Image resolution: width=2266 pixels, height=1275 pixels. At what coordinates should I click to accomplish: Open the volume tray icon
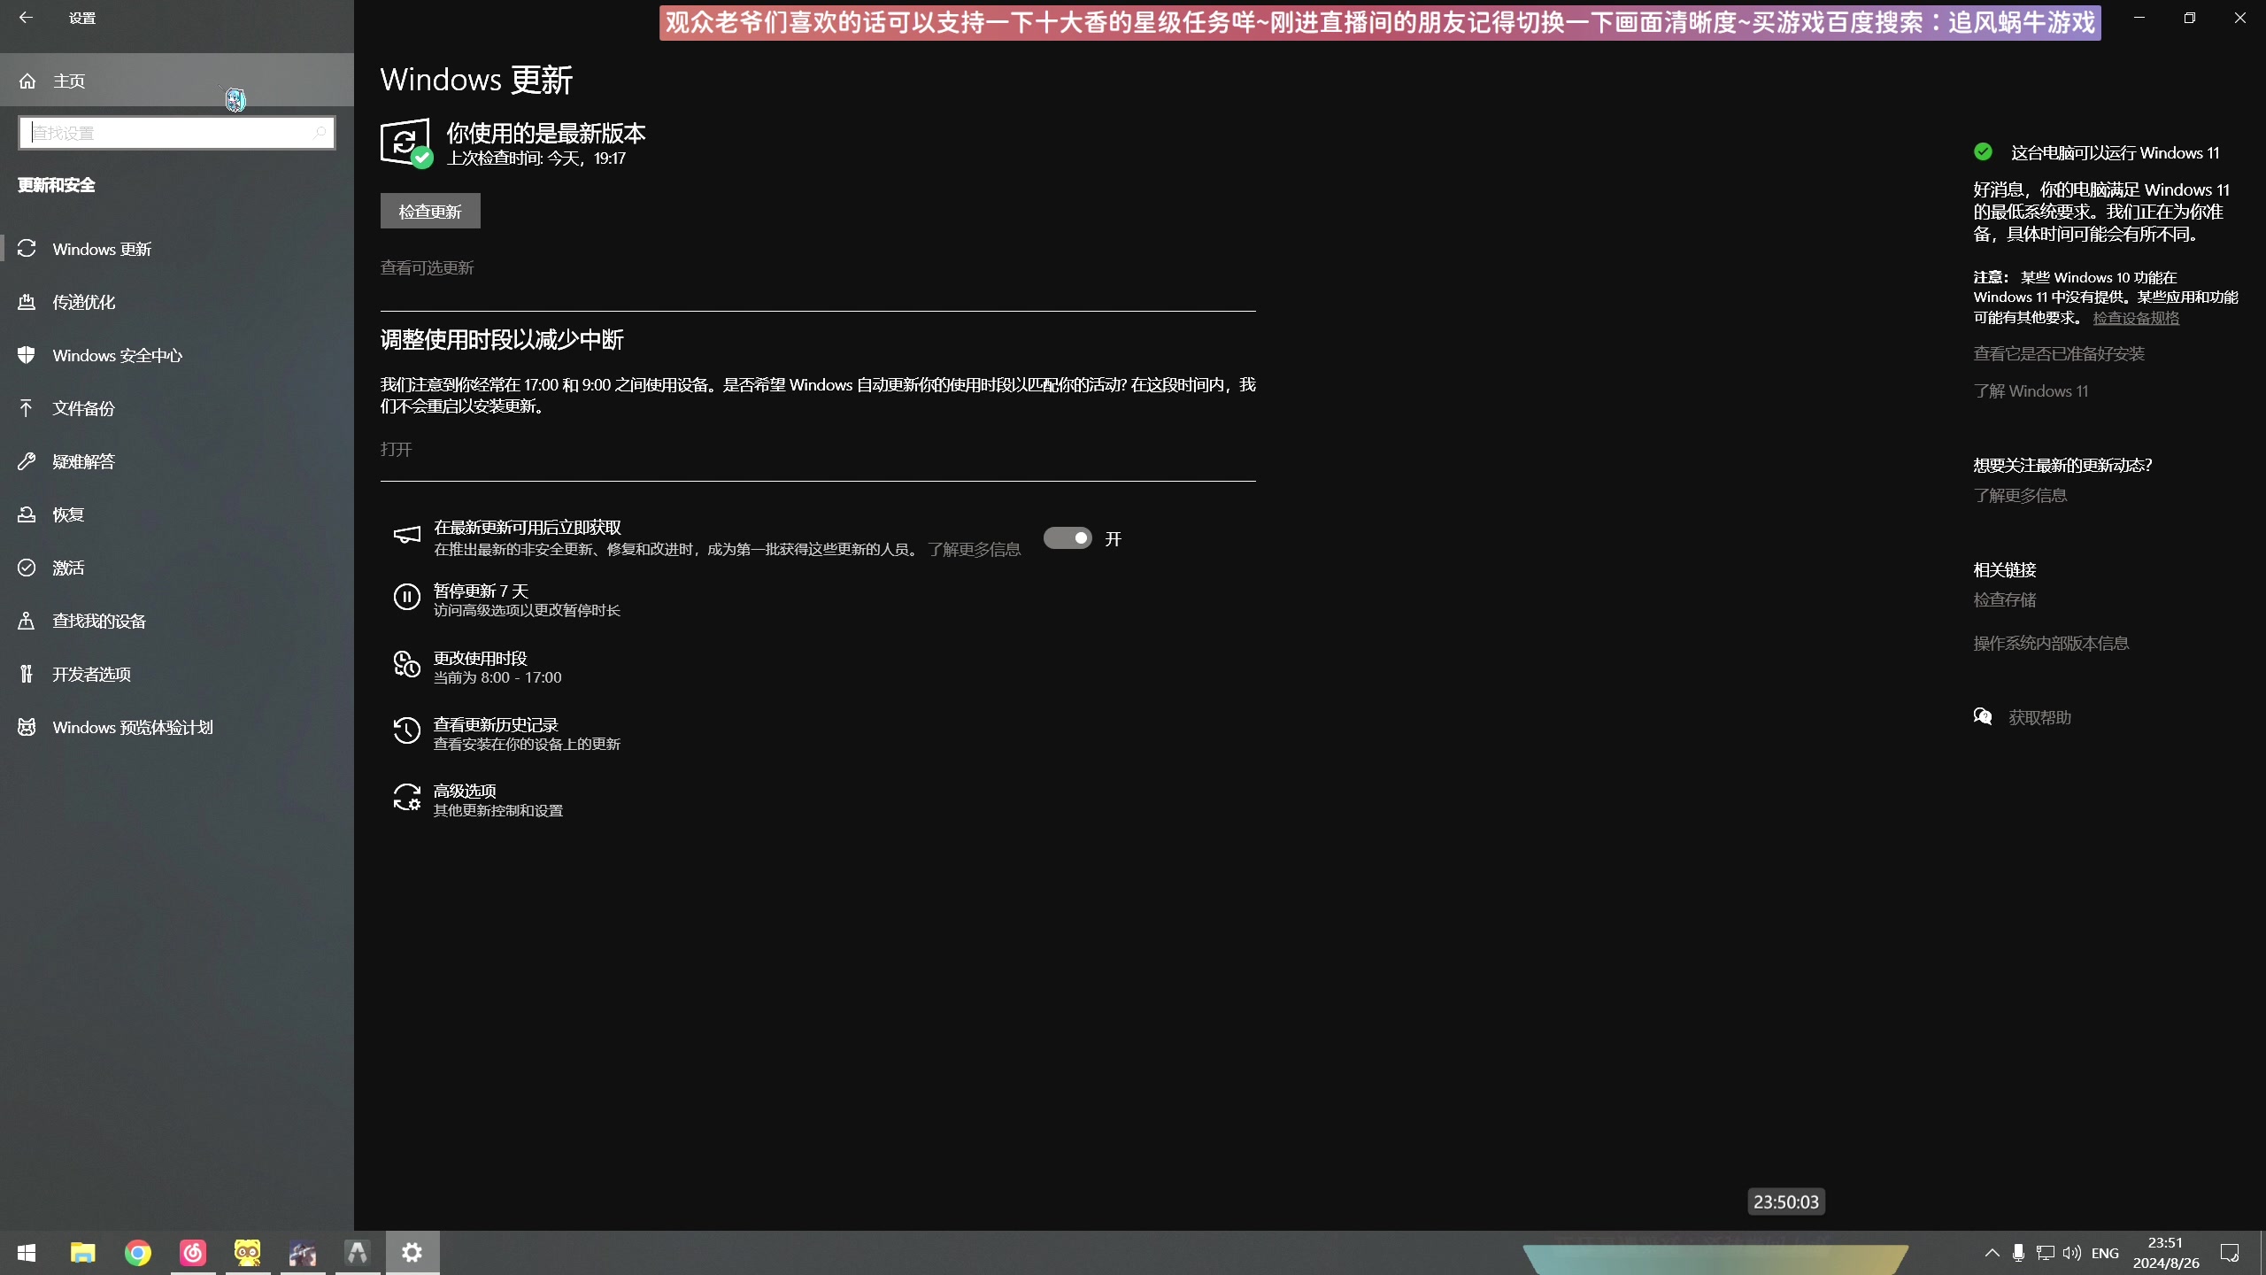coord(2071,1253)
